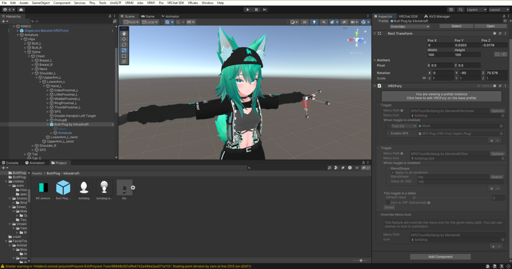Switch to the Game tab
512x269 pixels.
(x=148, y=16)
